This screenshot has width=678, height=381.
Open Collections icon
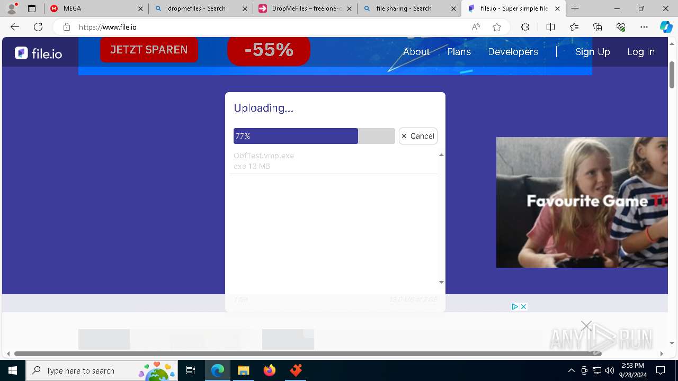point(597,27)
